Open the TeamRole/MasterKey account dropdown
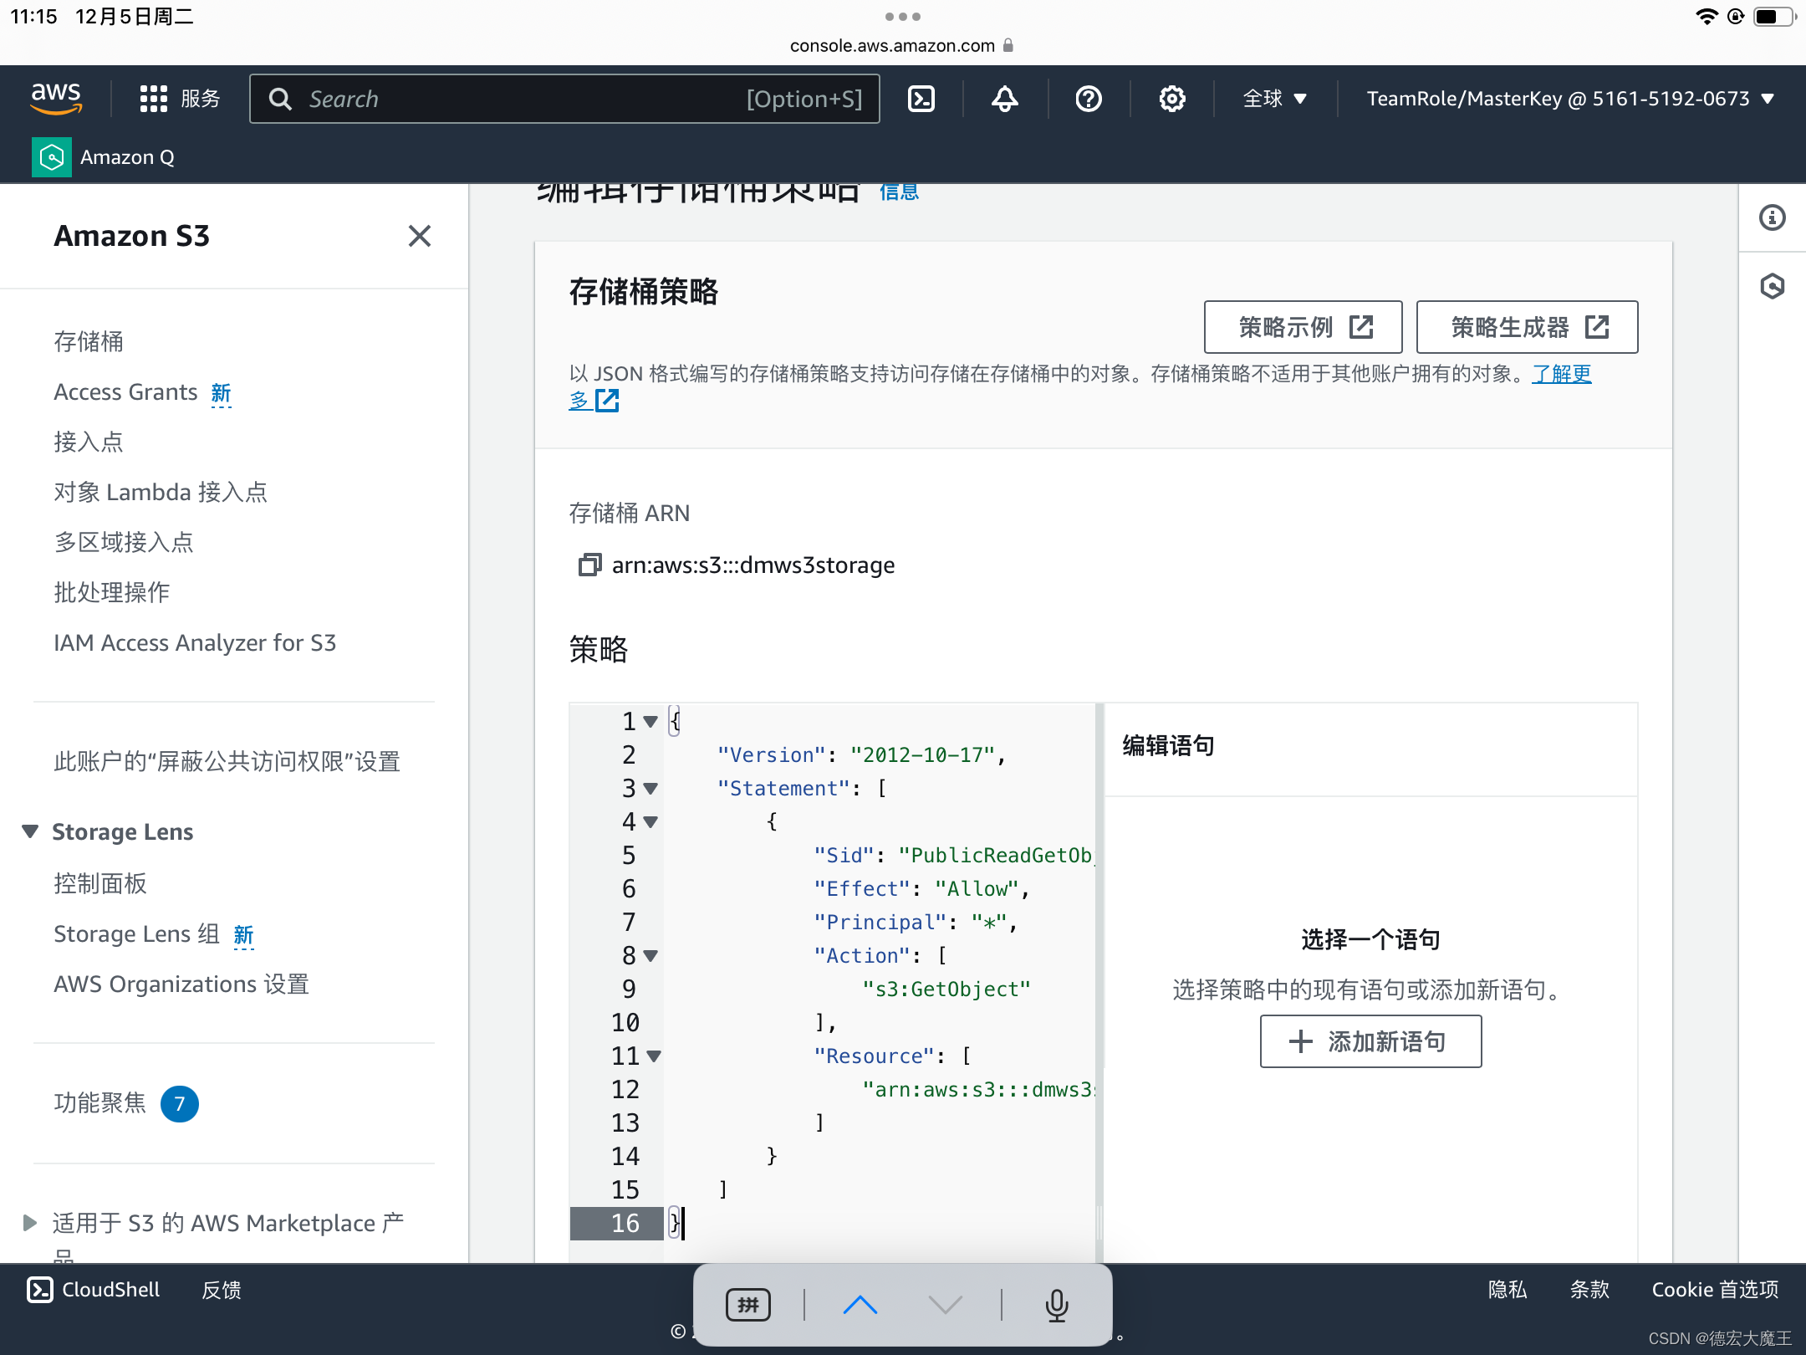The width and height of the screenshot is (1806, 1355). point(1570,99)
